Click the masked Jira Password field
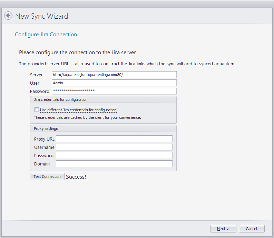 (114, 91)
